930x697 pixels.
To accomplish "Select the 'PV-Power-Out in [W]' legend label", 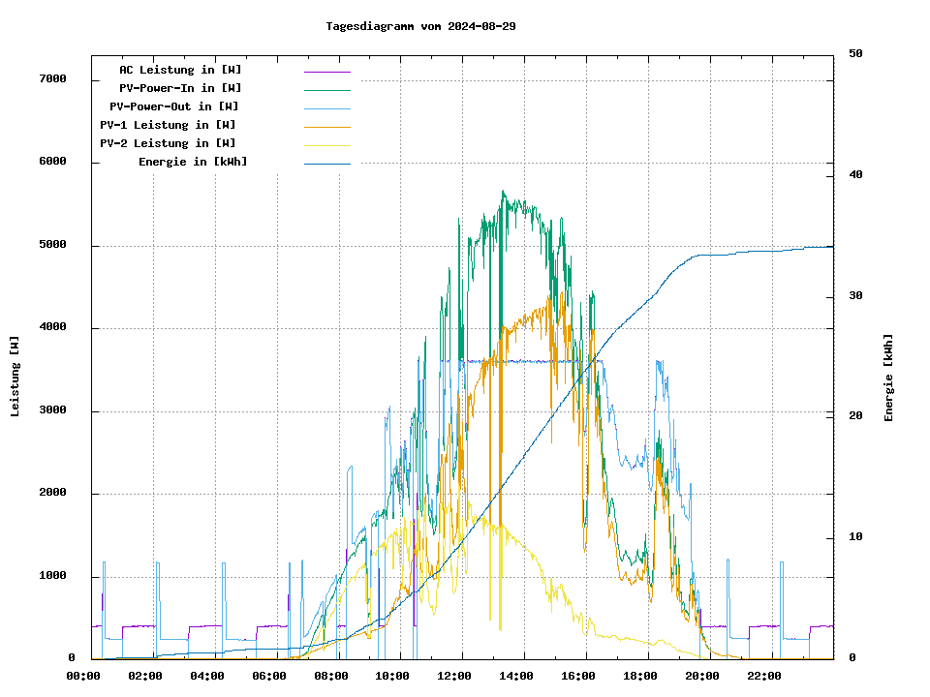I will click(x=173, y=106).
